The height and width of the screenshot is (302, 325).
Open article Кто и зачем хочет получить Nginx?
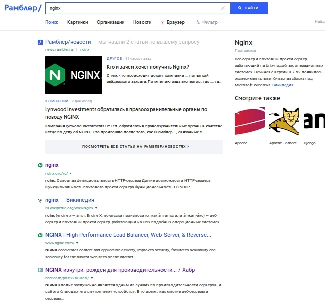pyautogui.click(x=148, y=67)
